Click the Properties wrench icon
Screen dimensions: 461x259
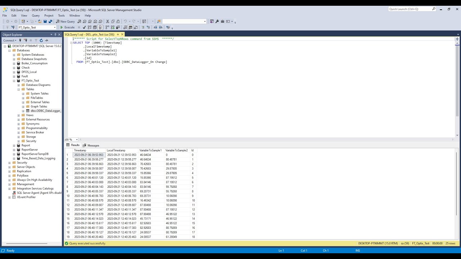[217, 21]
